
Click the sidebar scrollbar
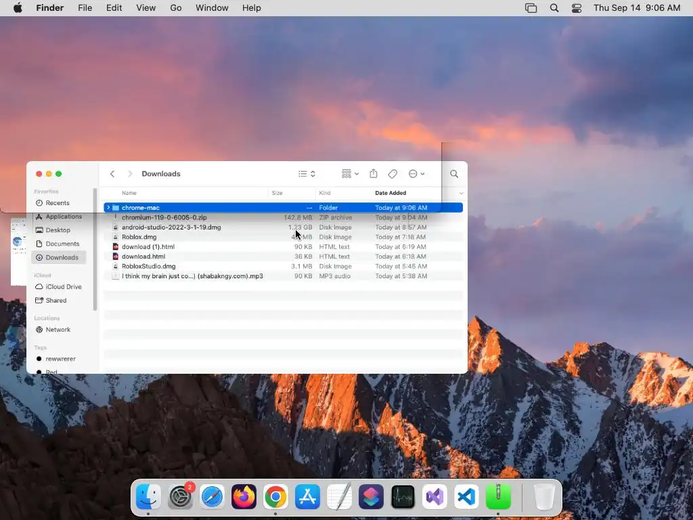point(95,250)
